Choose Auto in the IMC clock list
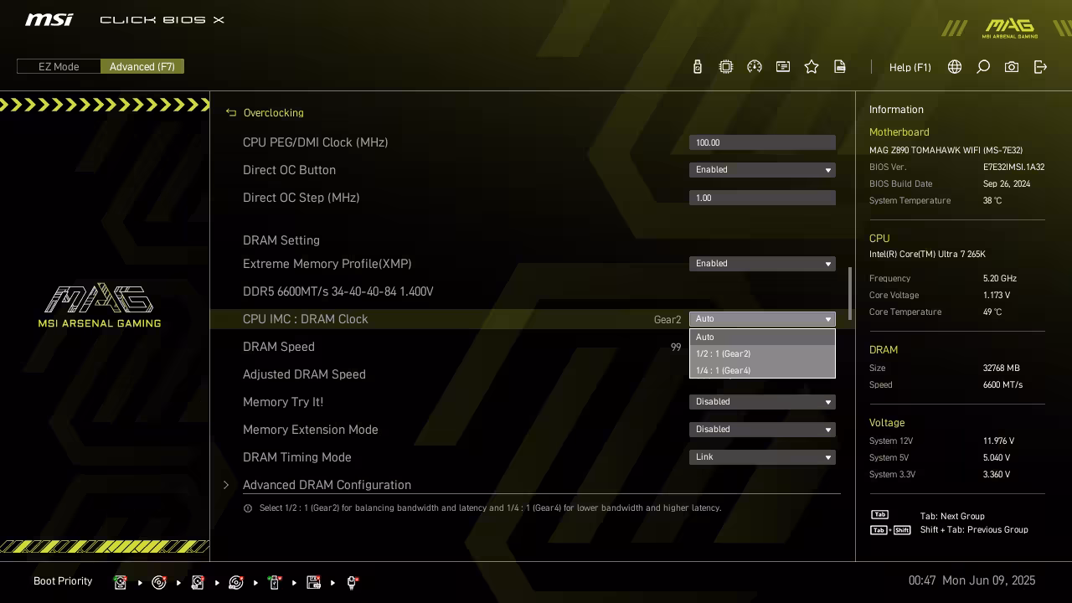 [x=762, y=337]
